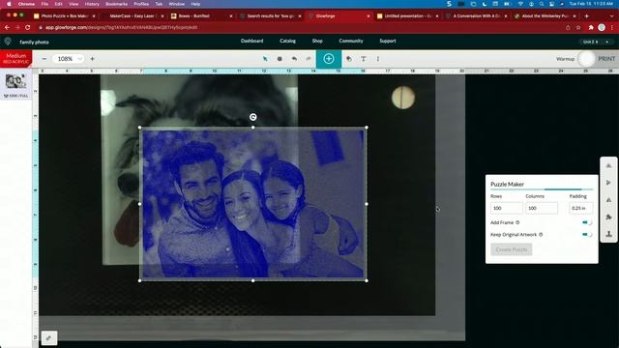Undo the last action with undo arrow
The width and height of the screenshot is (619, 348).
[294, 59]
